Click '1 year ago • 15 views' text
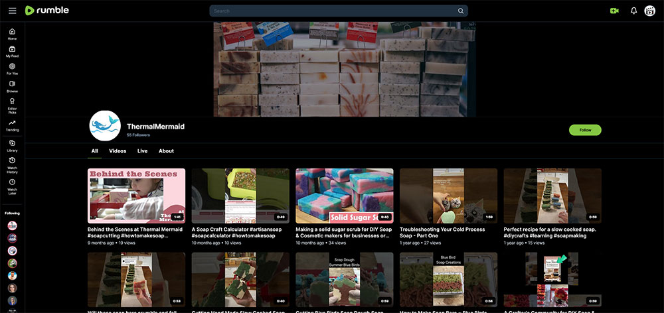This screenshot has width=664, height=313. pos(524,243)
